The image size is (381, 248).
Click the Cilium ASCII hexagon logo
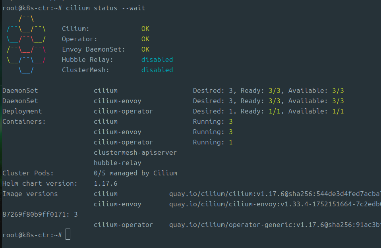pos(26,44)
